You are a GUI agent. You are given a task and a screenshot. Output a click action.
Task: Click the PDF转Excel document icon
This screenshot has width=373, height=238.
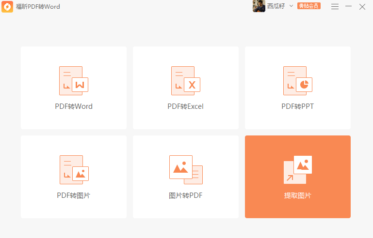pos(185,80)
